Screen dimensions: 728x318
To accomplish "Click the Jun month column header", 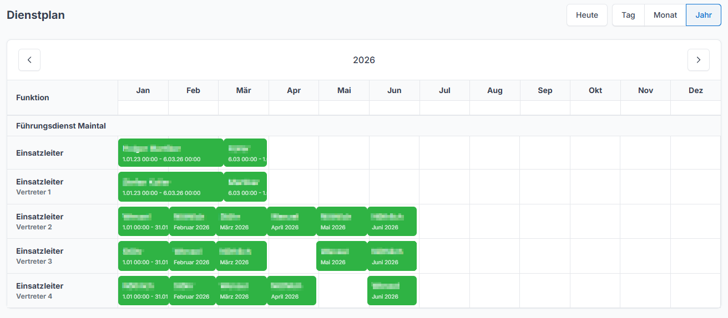I will click(x=395, y=90).
